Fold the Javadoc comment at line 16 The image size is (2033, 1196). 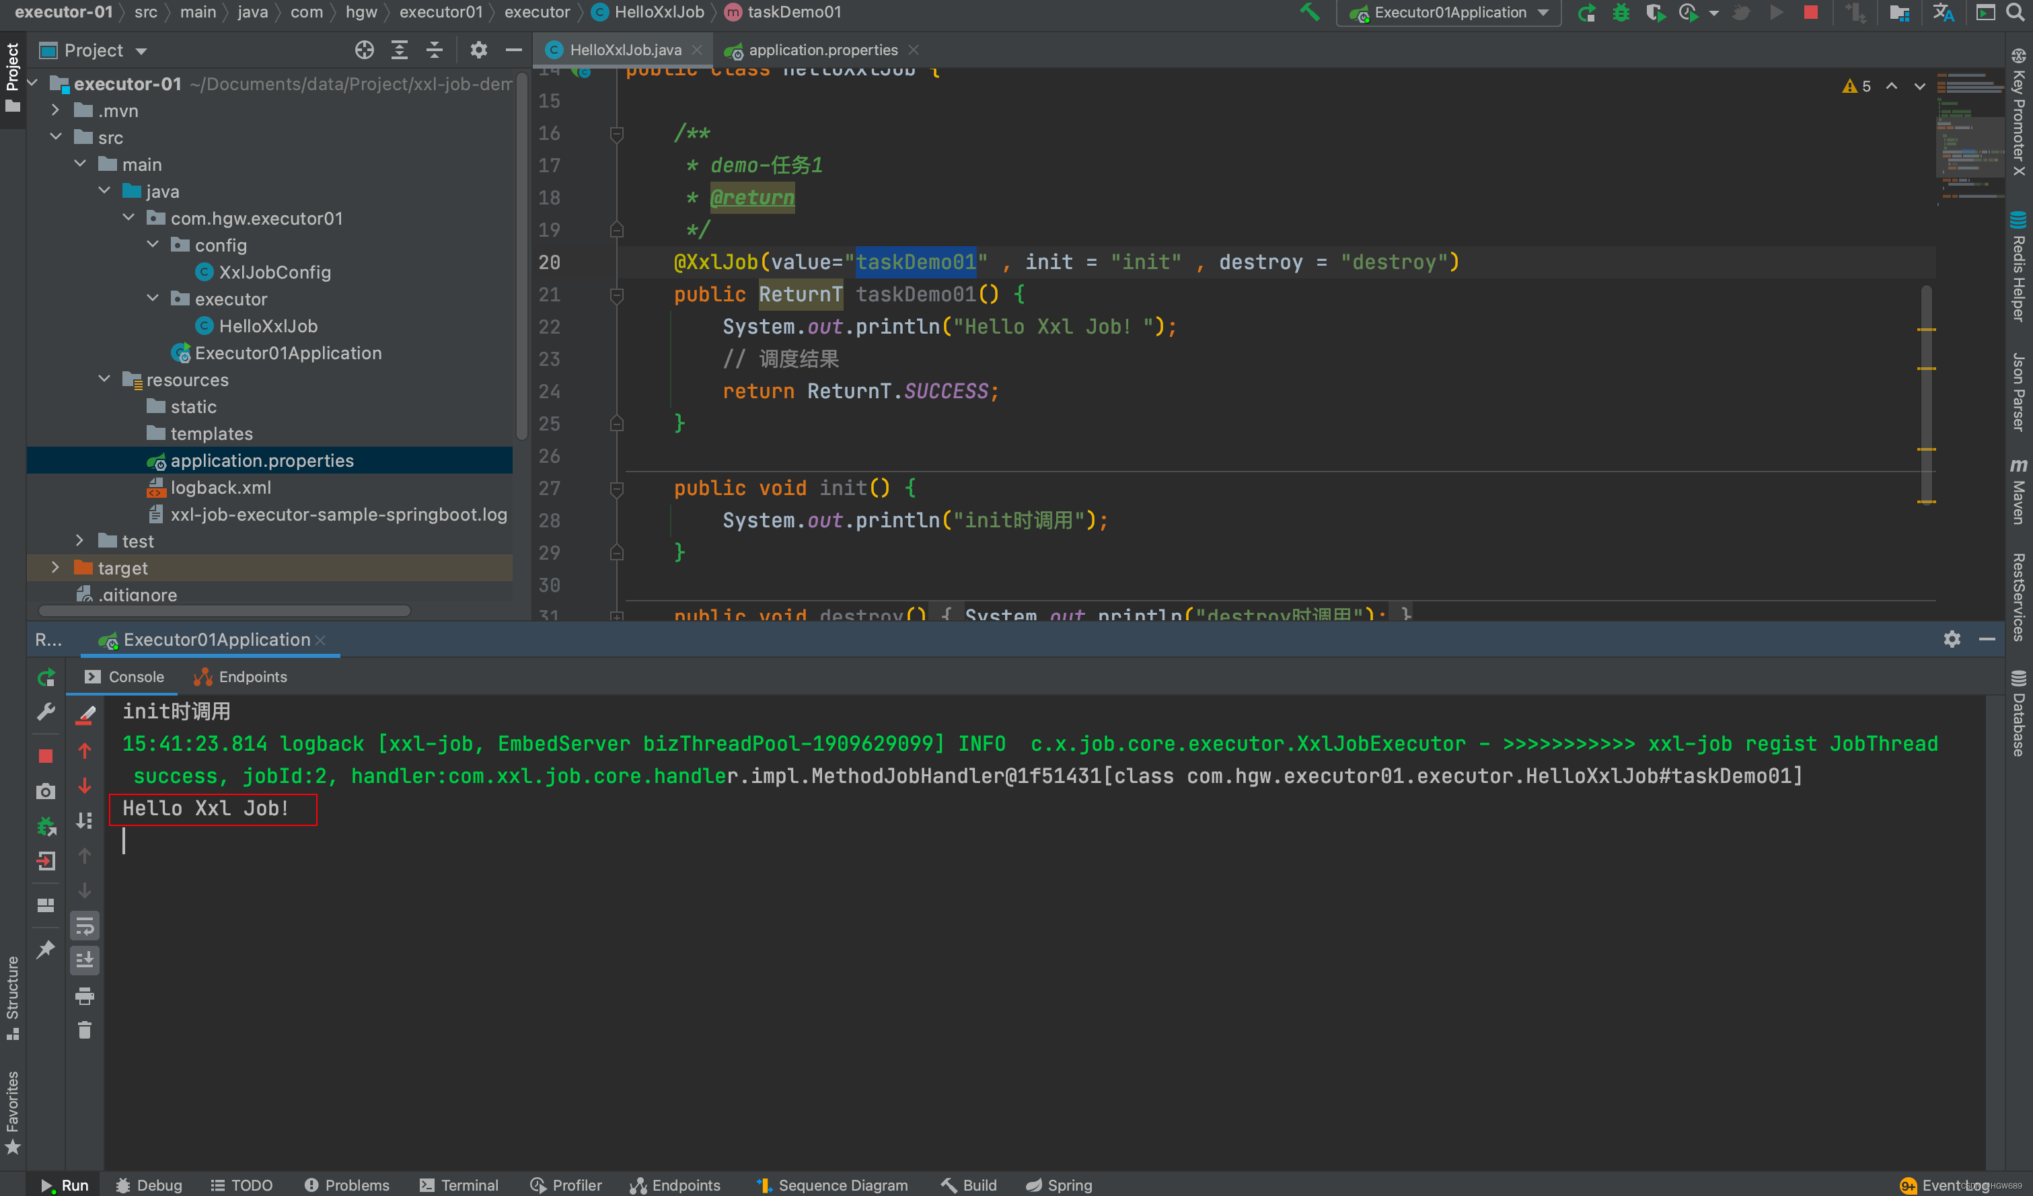(x=617, y=134)
